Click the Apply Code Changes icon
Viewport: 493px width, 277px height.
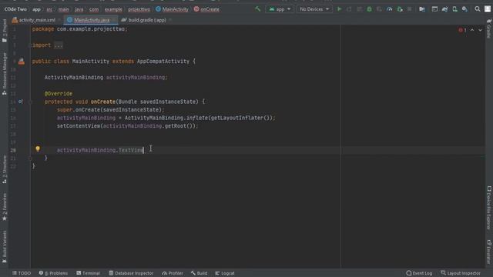pyautogui.click(x=359, y=9)
